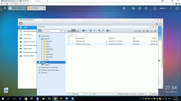Open Chrome from the Windows taskbar
Screen dimensions: 181x101
pos(55,98)
